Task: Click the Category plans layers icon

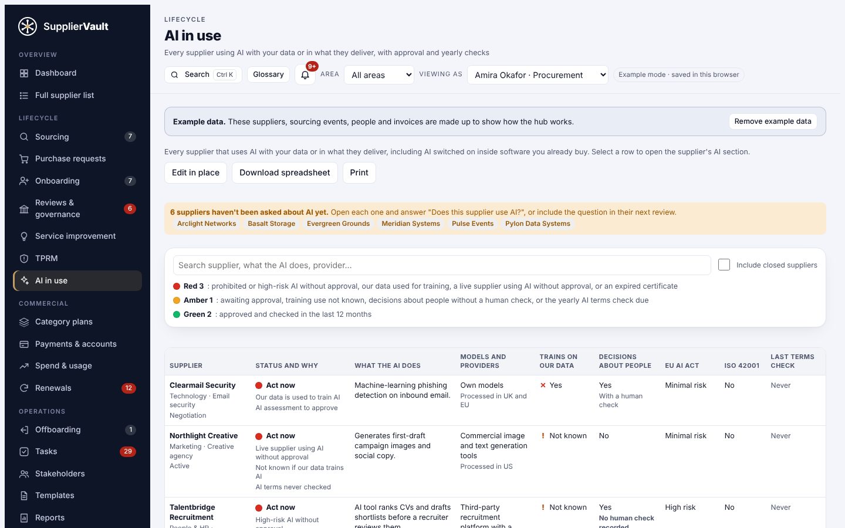Action: (x=24, y=322)
